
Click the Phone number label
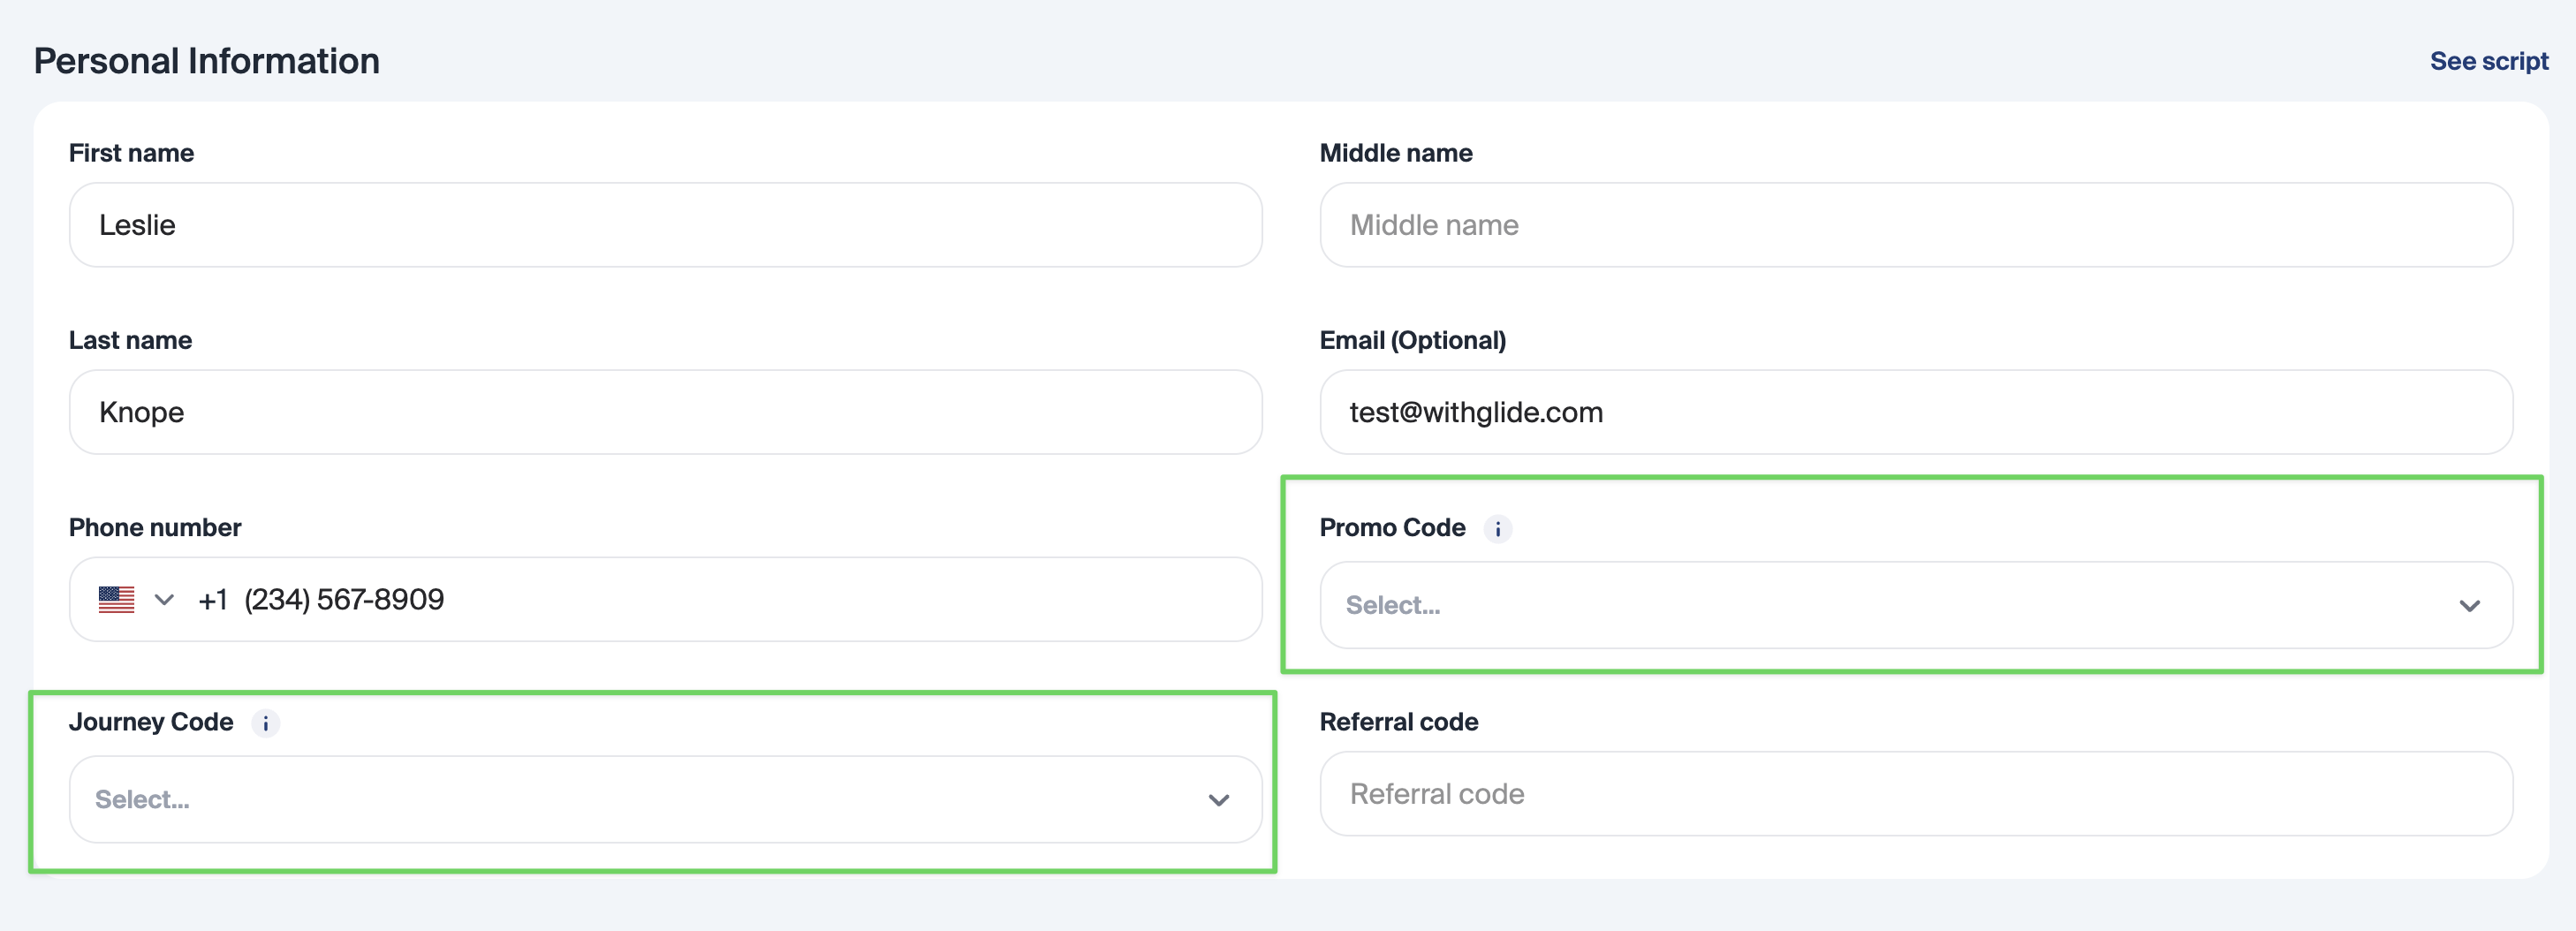[155, 527]
